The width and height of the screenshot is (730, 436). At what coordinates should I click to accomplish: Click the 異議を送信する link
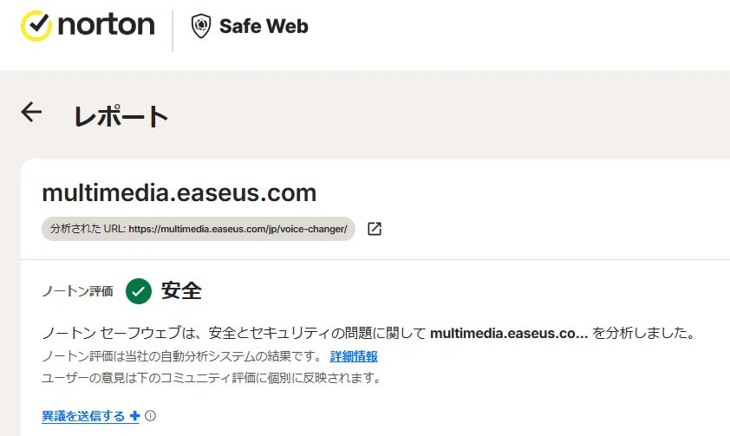[x=83, y=416]
